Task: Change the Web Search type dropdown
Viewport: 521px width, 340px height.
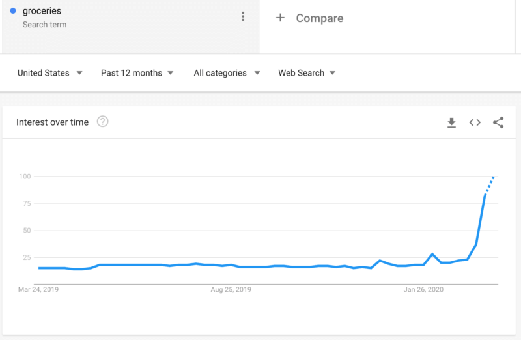Action: tap(307, 73)
